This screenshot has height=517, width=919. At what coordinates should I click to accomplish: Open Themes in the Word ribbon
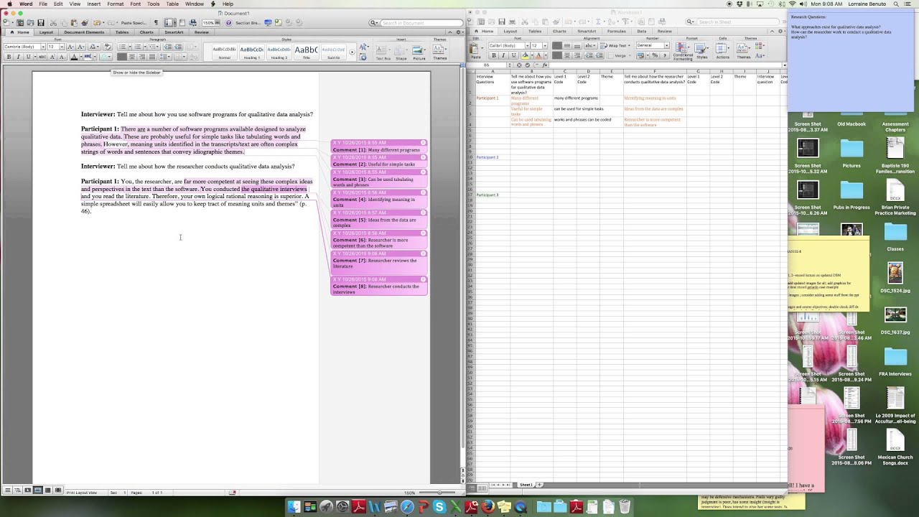[439, 51]
